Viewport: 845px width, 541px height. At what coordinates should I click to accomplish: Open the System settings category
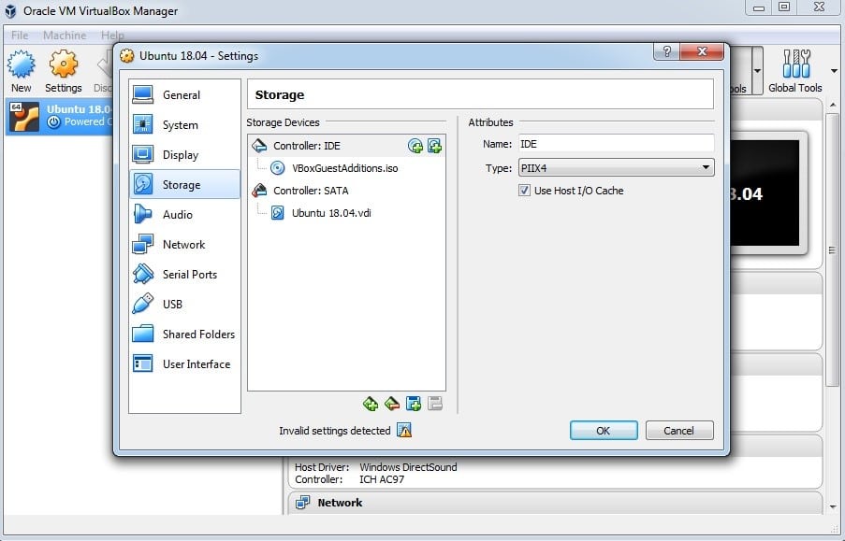[x=184, y=125]
